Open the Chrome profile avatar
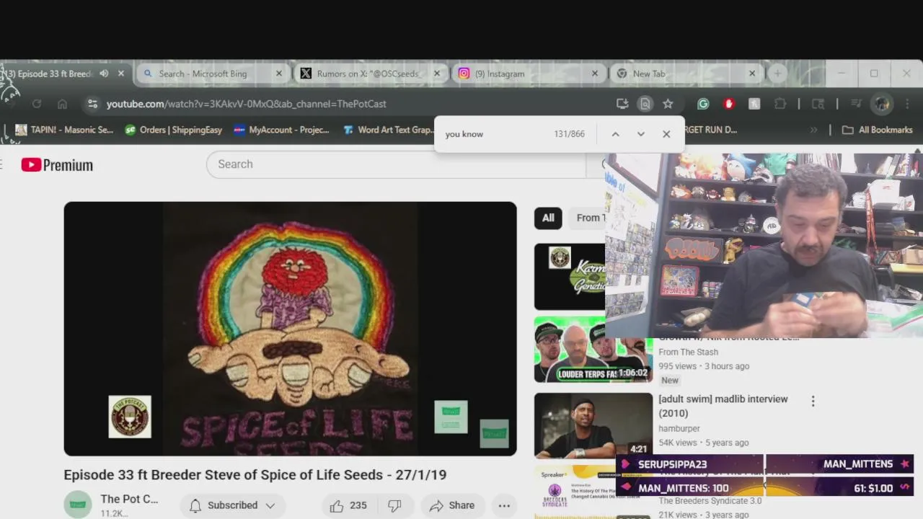This screenshot has height=519, width=923. click(882, 104)
